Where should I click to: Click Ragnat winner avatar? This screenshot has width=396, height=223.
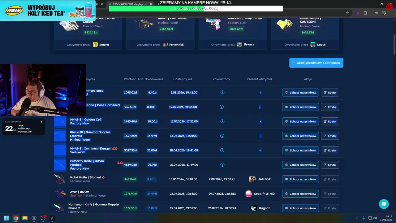coord(254,208)
